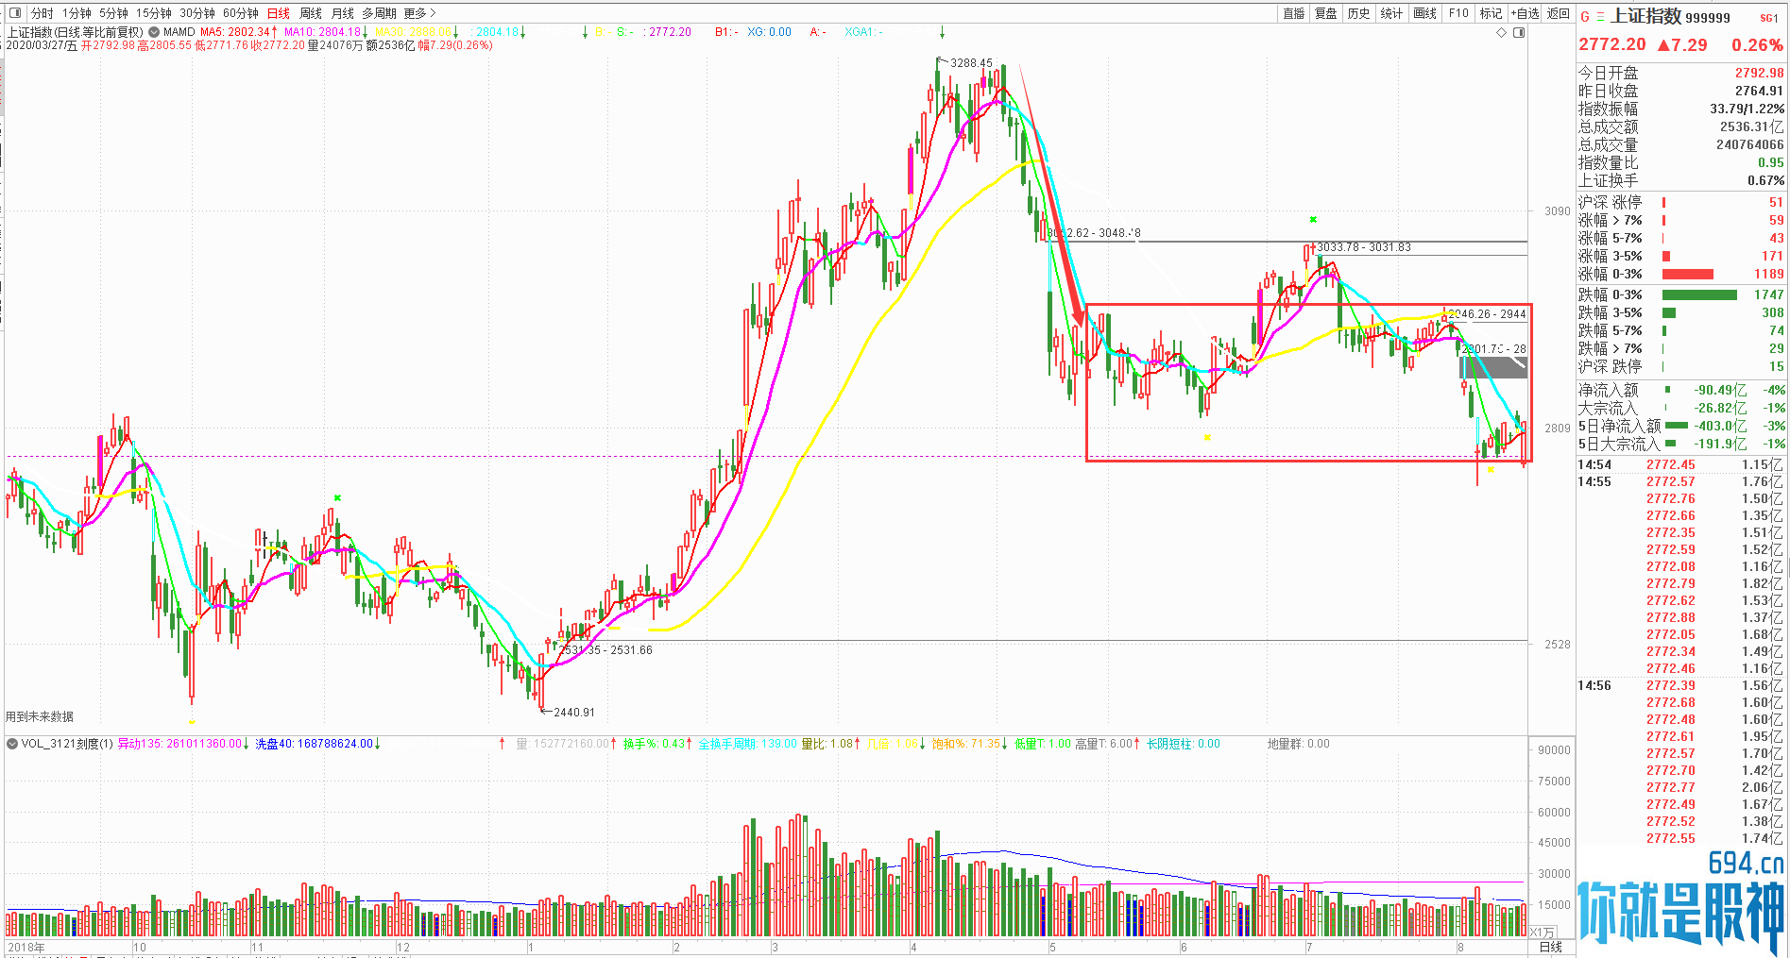Click the 上证指数 999999 title
Viewport: 1790px width, 958px height.
1670,17
